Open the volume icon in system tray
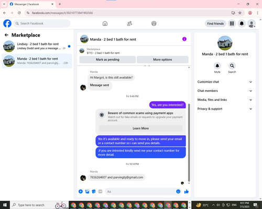Screen dimensions: 262x209 coord(218,205)
